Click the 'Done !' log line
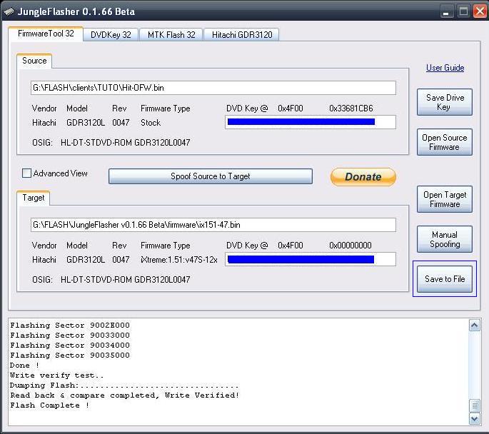 25,365
